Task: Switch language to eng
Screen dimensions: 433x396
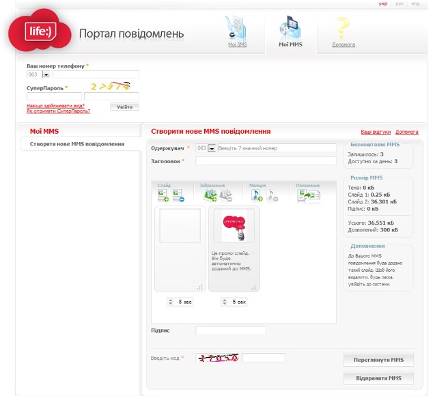Action: coord(415,3)
